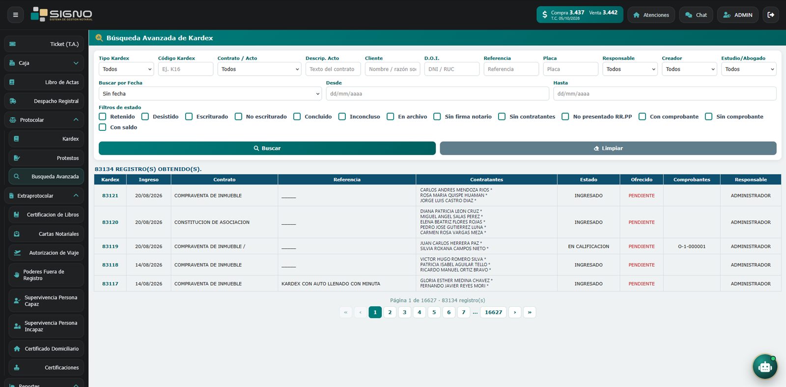The image size is (786, 387).
Task: Click the Libro de Actas book icon
Action: tap(12, 82)
